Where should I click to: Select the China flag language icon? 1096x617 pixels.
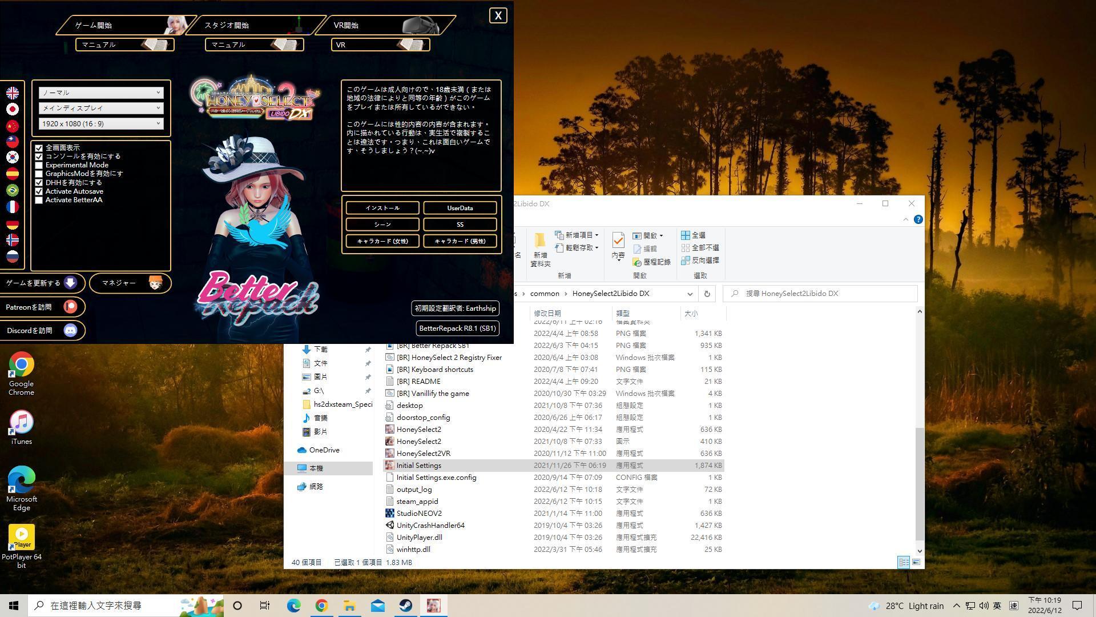click(12, 126)
